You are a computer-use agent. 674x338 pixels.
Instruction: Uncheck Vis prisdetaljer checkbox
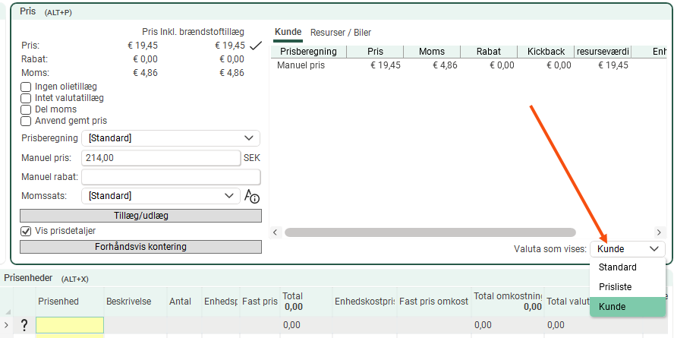coord(26,231)
